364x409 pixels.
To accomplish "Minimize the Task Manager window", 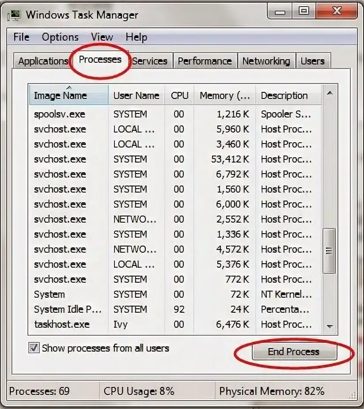I will point(280,12).
